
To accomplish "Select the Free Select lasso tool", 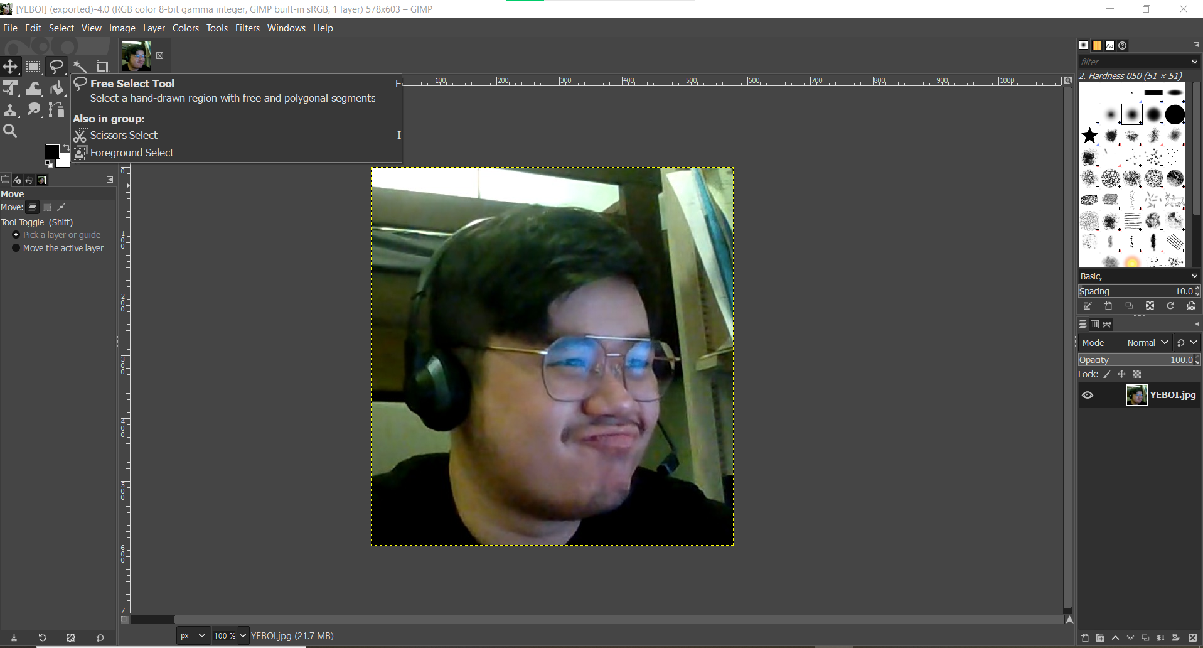I will pyautogui.click(x=57, y=67).
